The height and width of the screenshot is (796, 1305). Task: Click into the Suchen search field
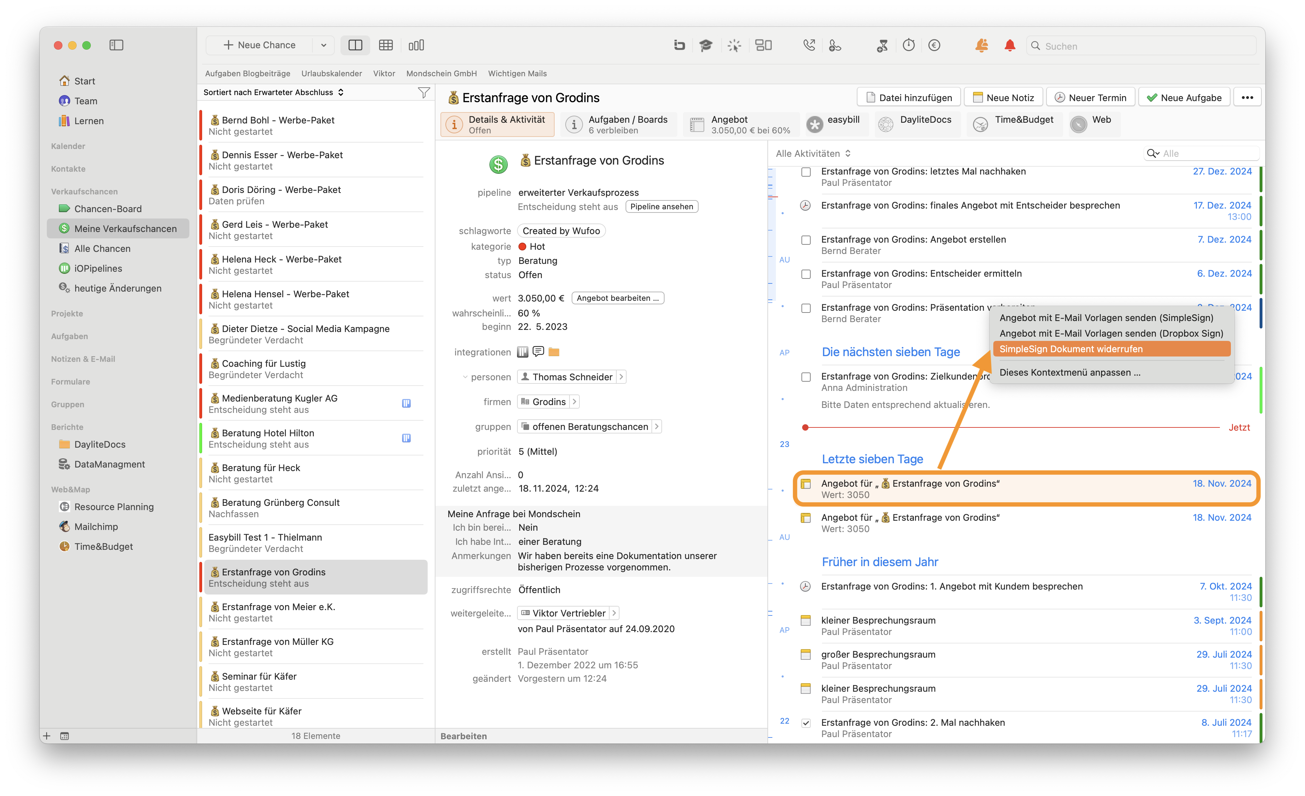[1142, 46]
